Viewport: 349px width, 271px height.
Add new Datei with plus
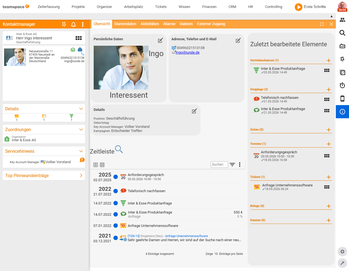point(329,220)
